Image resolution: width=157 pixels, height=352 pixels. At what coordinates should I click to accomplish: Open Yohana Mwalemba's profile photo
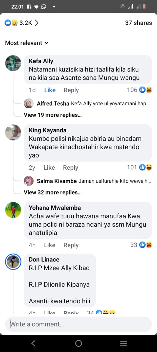(x=13, y=210)
